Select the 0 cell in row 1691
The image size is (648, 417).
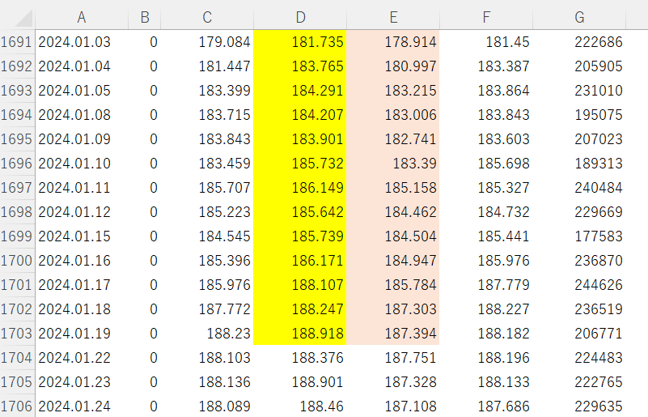(145, 42)
